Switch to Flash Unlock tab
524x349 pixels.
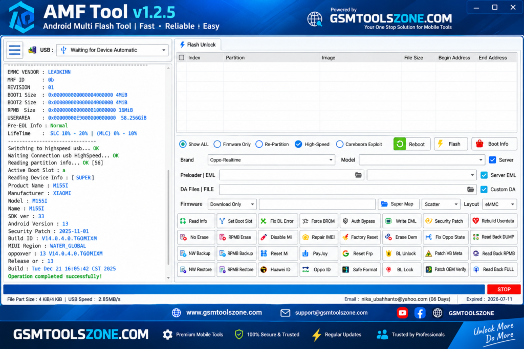pos(198,44)
